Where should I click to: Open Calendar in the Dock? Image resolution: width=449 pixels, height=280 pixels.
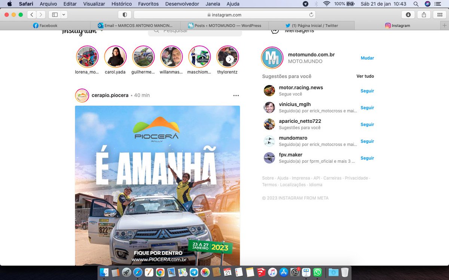point(227,272)
